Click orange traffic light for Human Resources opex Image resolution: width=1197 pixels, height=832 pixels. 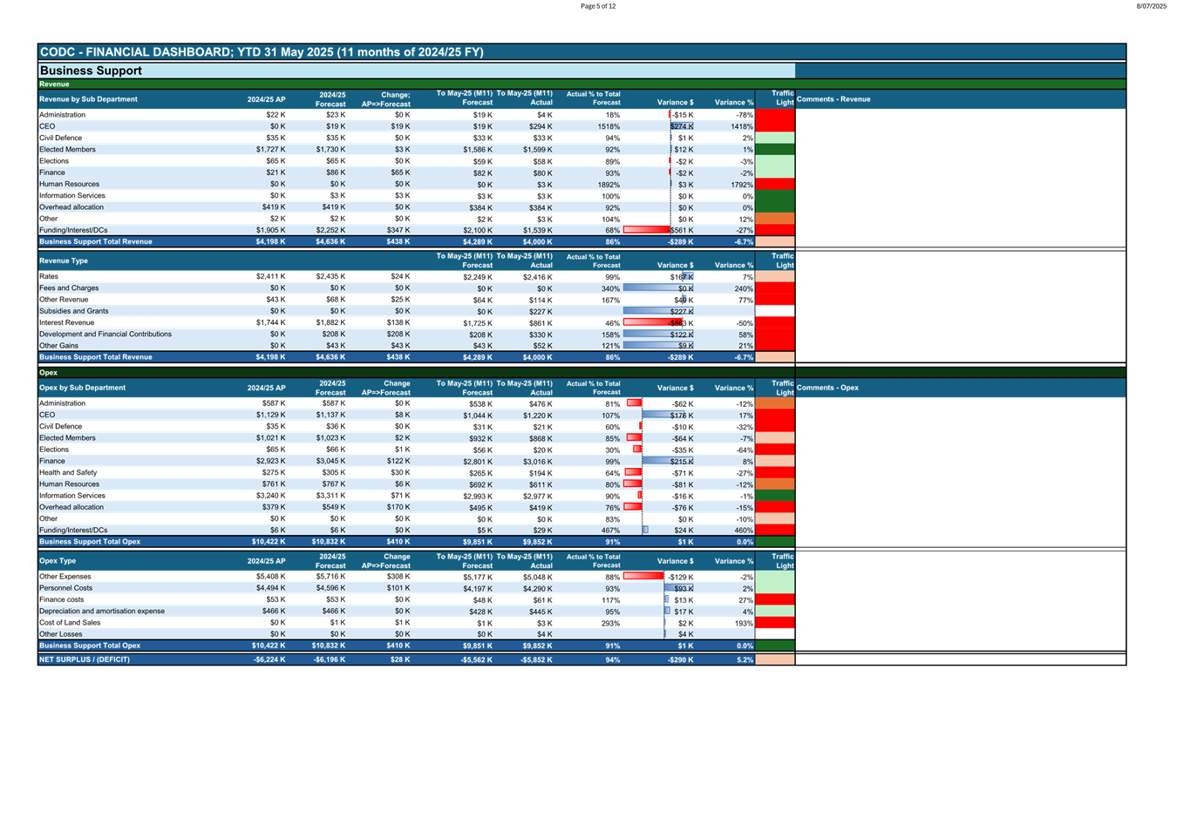pos(774,484)
